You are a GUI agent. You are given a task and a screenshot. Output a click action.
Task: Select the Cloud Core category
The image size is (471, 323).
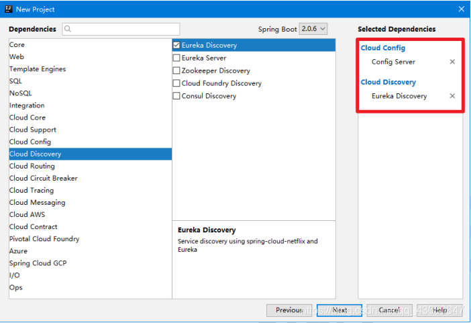[91, 118]
